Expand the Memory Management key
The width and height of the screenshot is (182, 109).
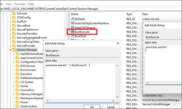coord(14,94)
